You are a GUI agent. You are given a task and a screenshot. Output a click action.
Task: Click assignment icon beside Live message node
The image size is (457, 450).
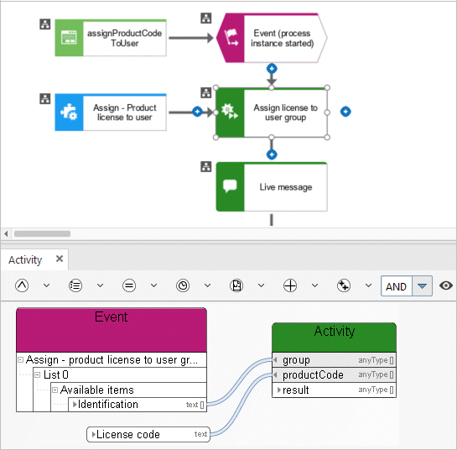point(206,167)
